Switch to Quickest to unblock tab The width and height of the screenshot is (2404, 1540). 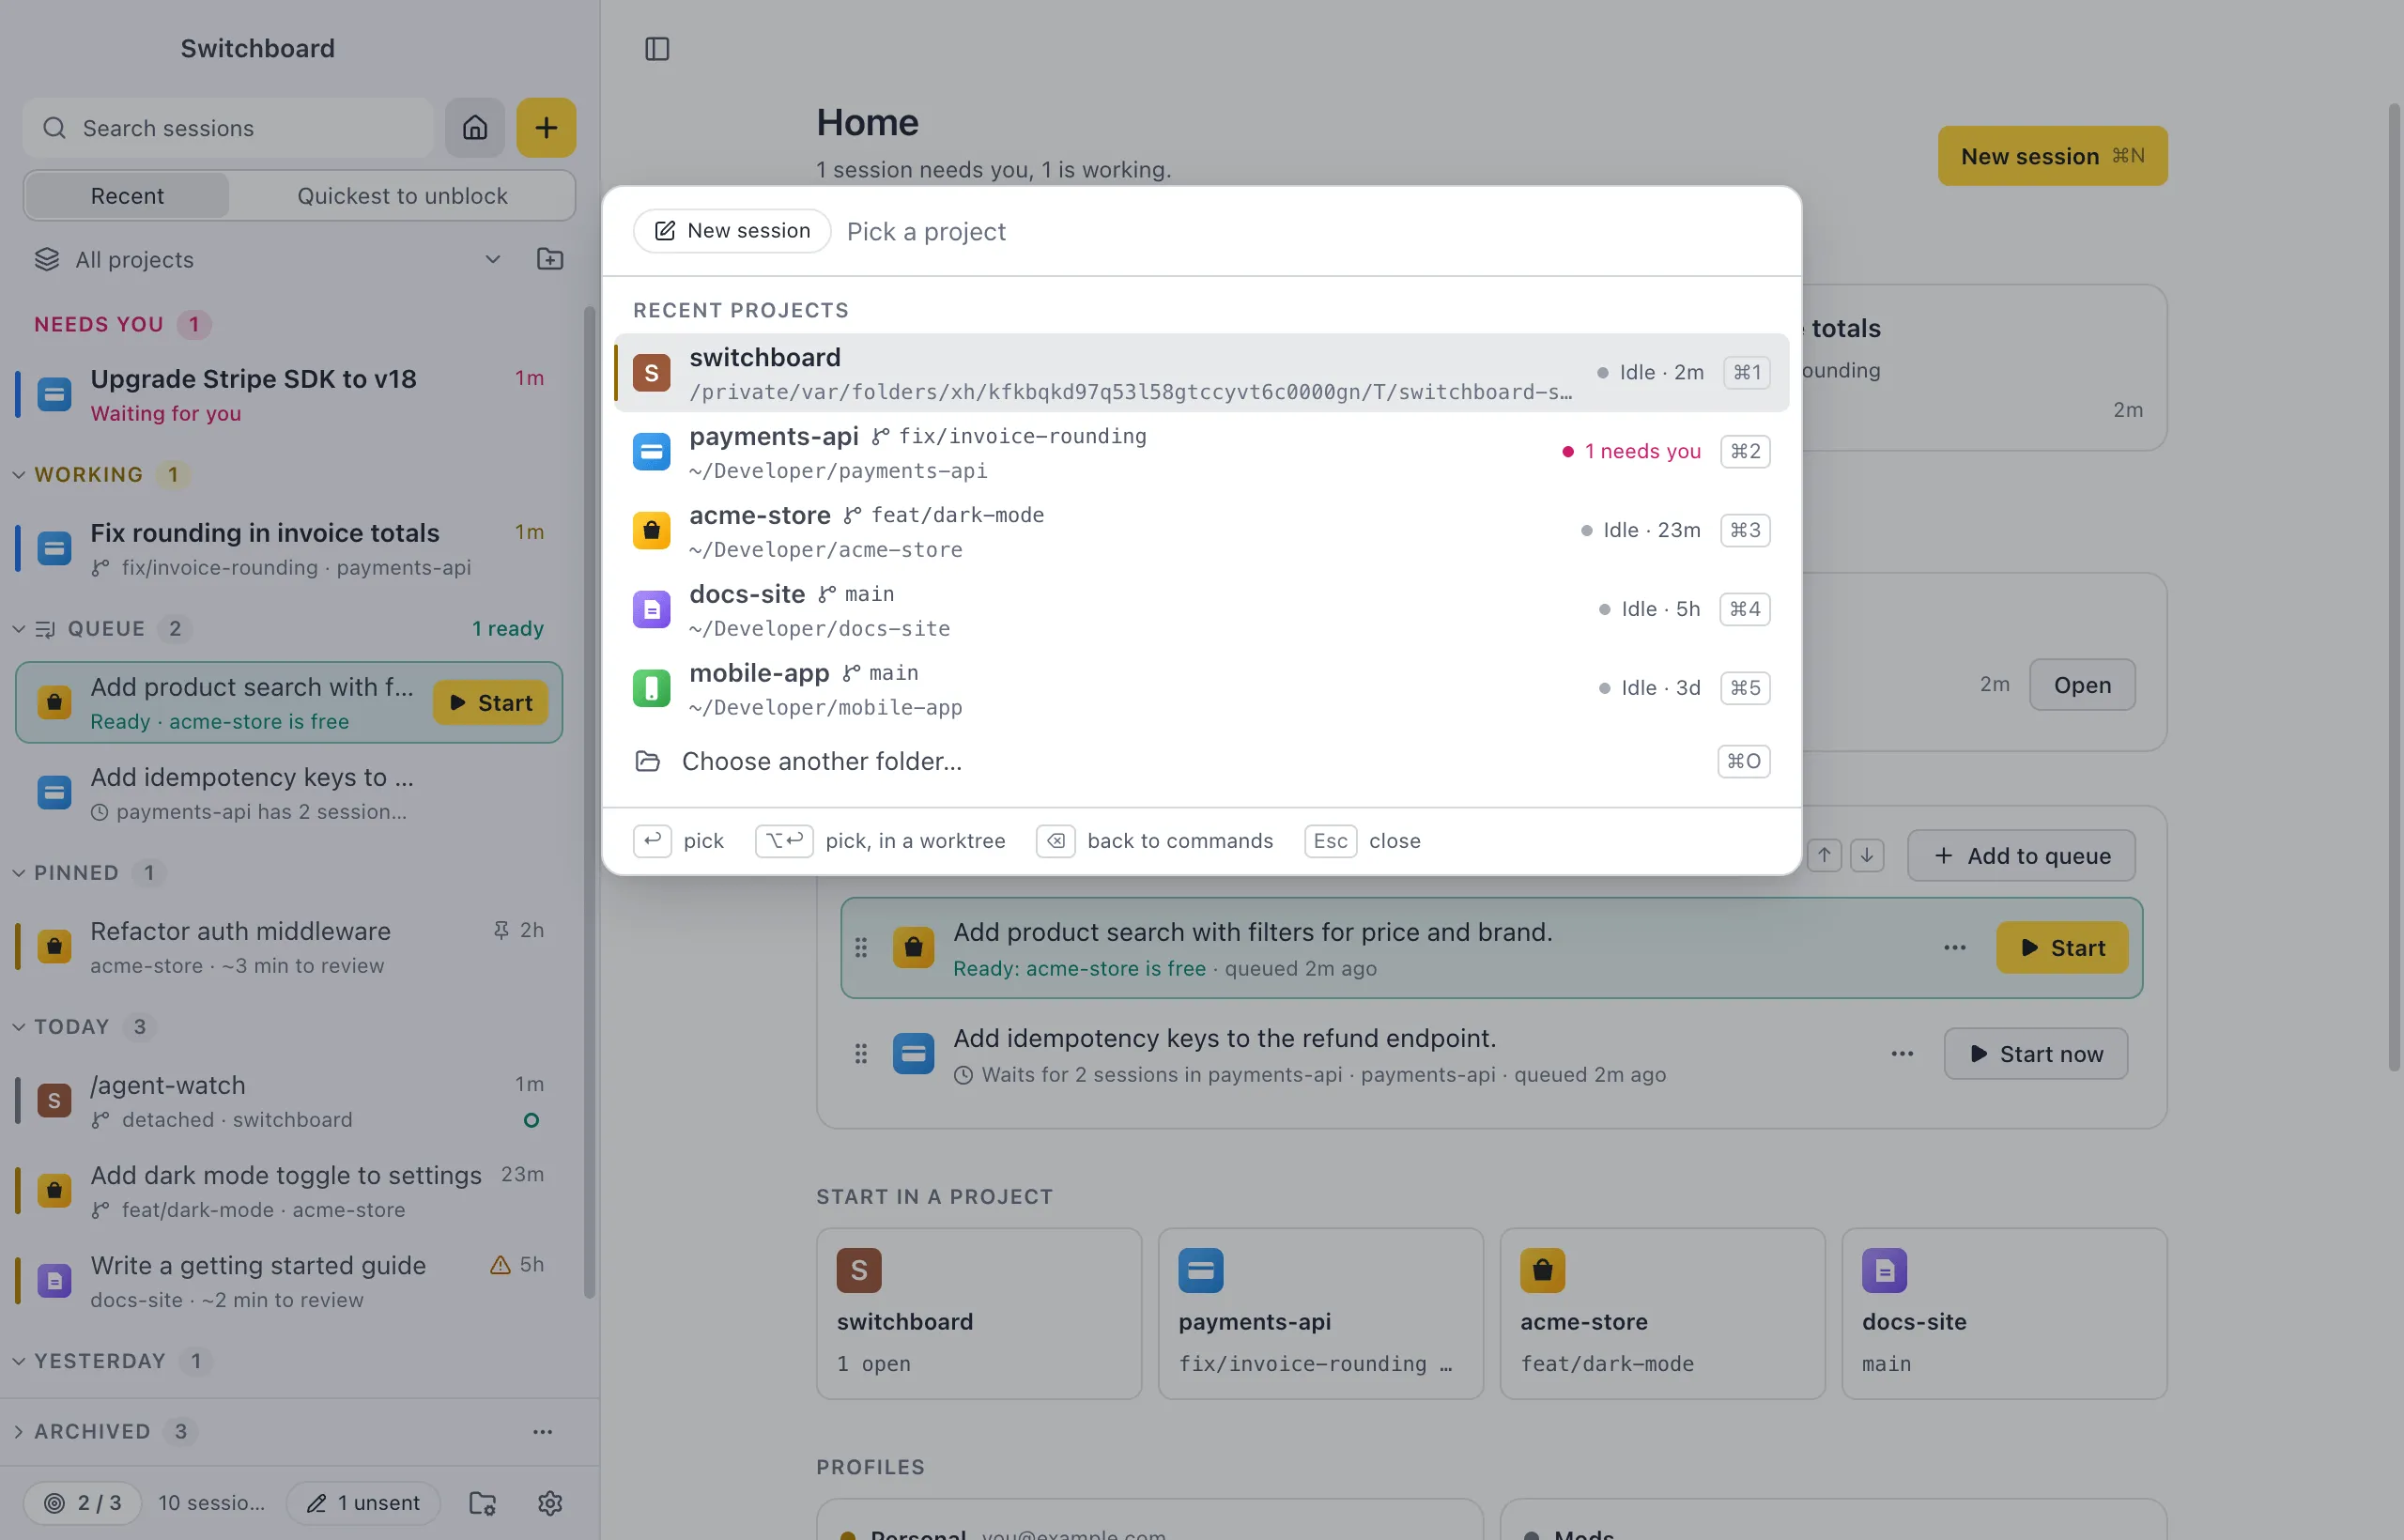pyautogui.click(x=402, y=195)
